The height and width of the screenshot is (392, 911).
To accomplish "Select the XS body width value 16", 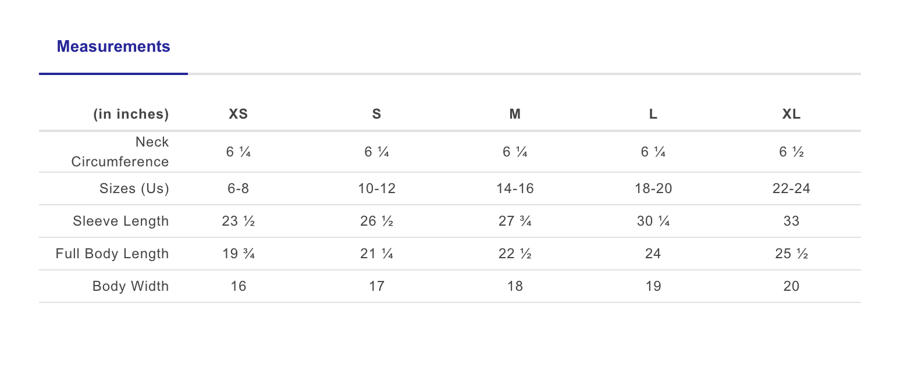I will point(238,286).
